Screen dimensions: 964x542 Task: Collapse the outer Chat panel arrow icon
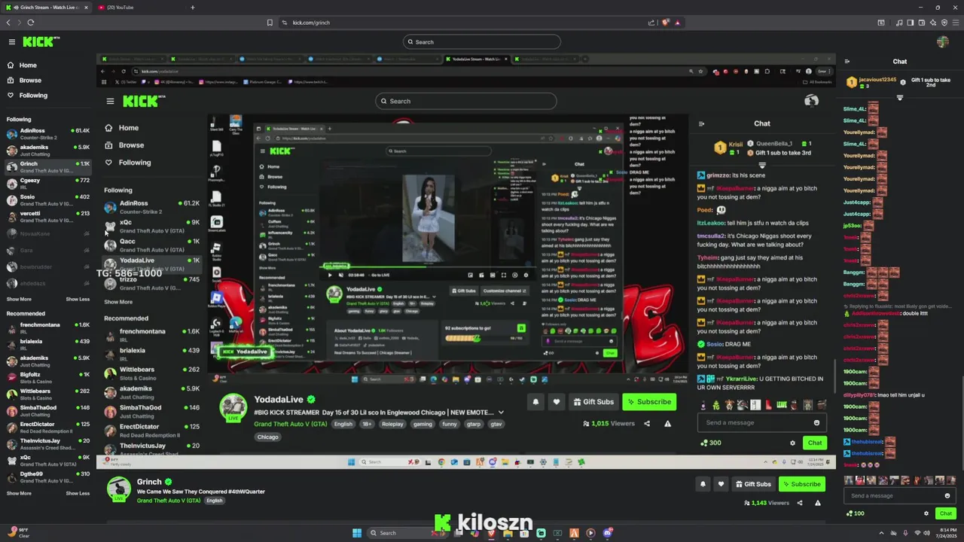(847, 62)
